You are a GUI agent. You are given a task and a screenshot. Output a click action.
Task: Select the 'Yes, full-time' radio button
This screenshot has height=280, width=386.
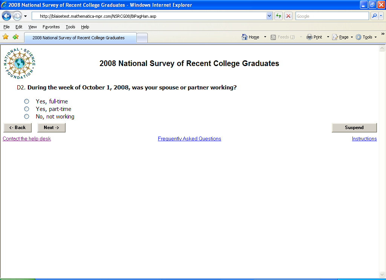pyautogui.click(x=27, y=101)
